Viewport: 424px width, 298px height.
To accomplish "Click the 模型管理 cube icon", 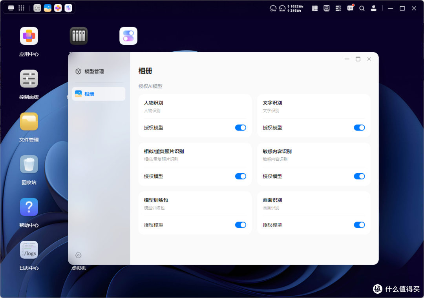I will (79, 71).
